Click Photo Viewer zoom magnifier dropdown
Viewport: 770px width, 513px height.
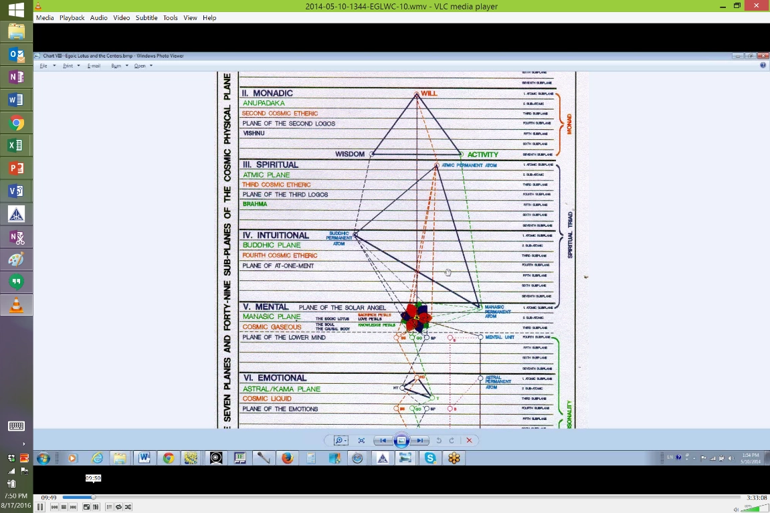[340, 440]
